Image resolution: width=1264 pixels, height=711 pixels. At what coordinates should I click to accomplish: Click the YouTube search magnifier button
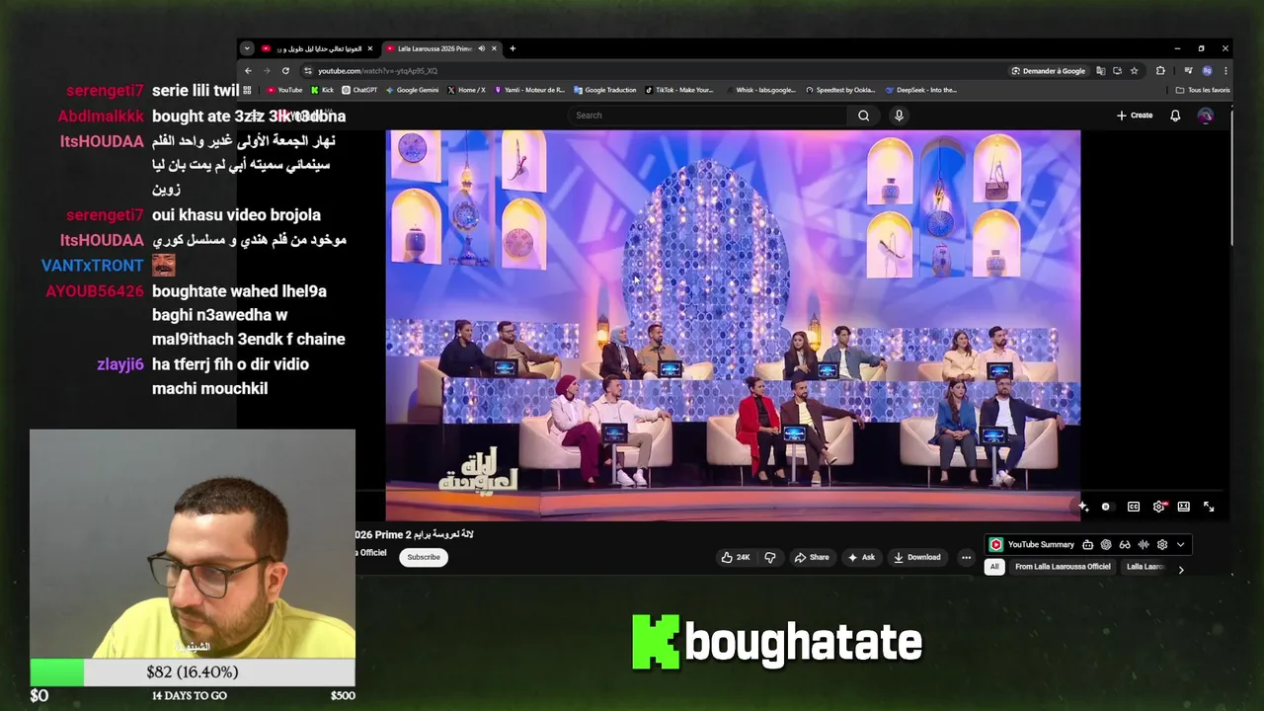(863, 116)
